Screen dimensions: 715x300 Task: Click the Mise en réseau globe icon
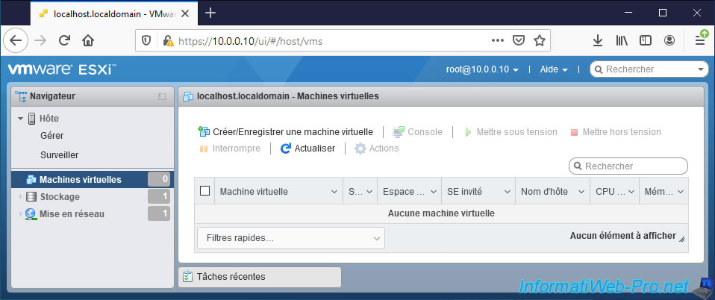coord(31,214)
